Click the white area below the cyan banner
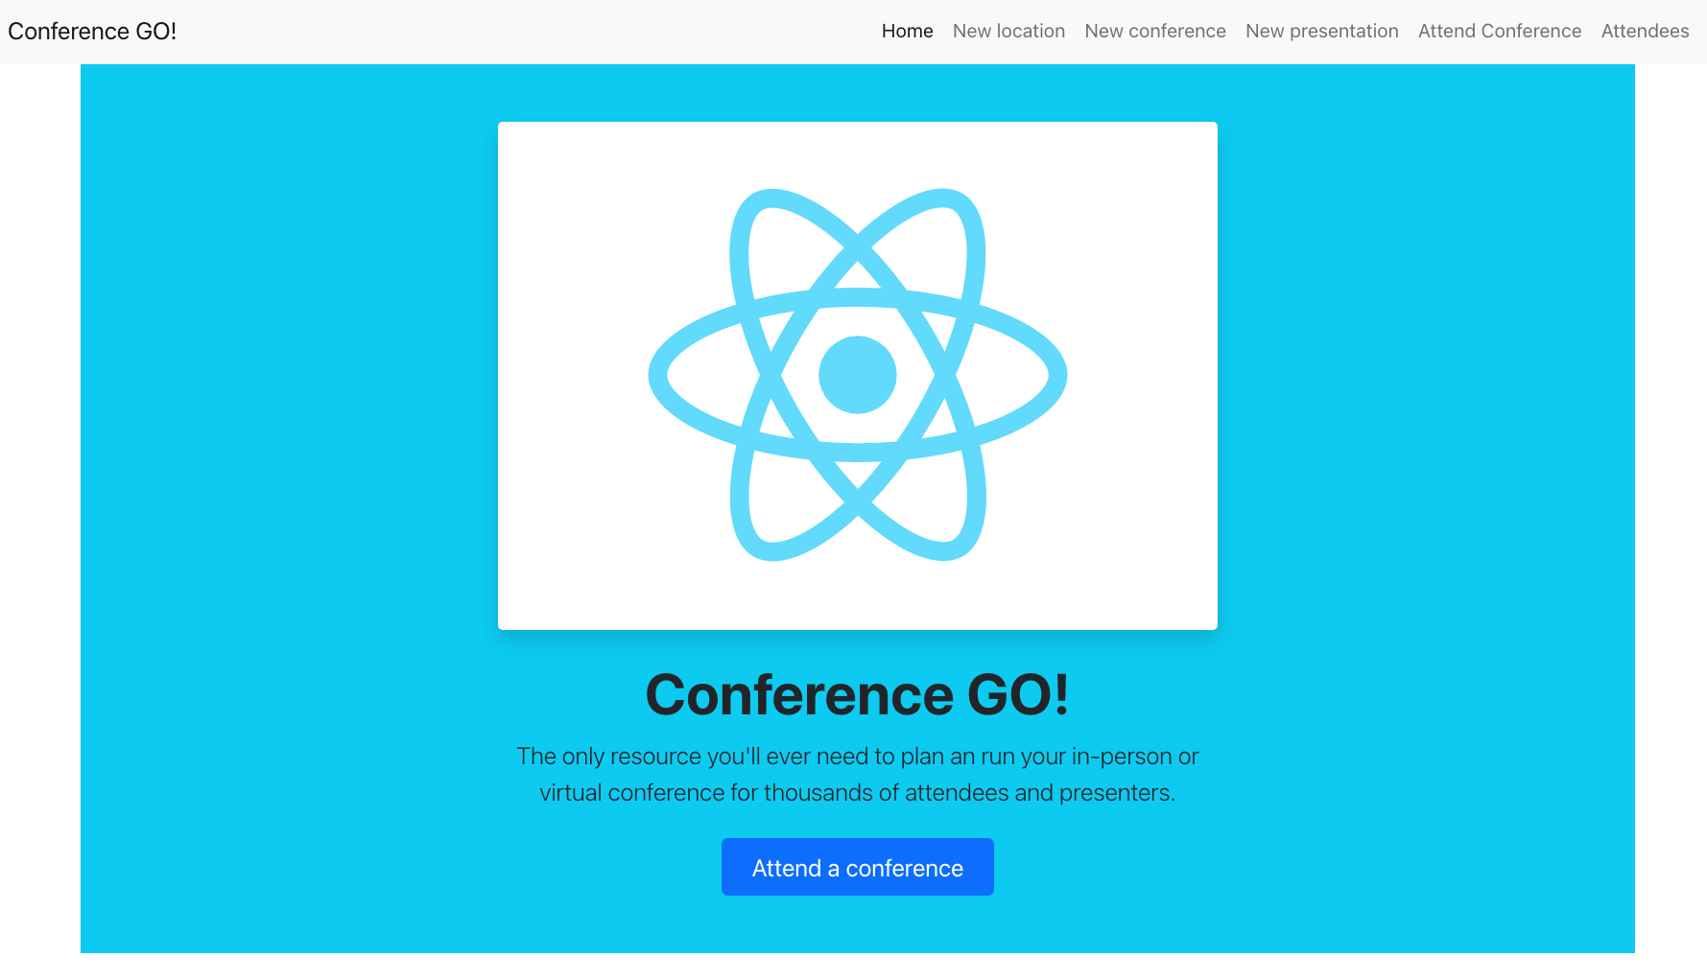Viewport: 1707px width, 980px height. (857, 967)
